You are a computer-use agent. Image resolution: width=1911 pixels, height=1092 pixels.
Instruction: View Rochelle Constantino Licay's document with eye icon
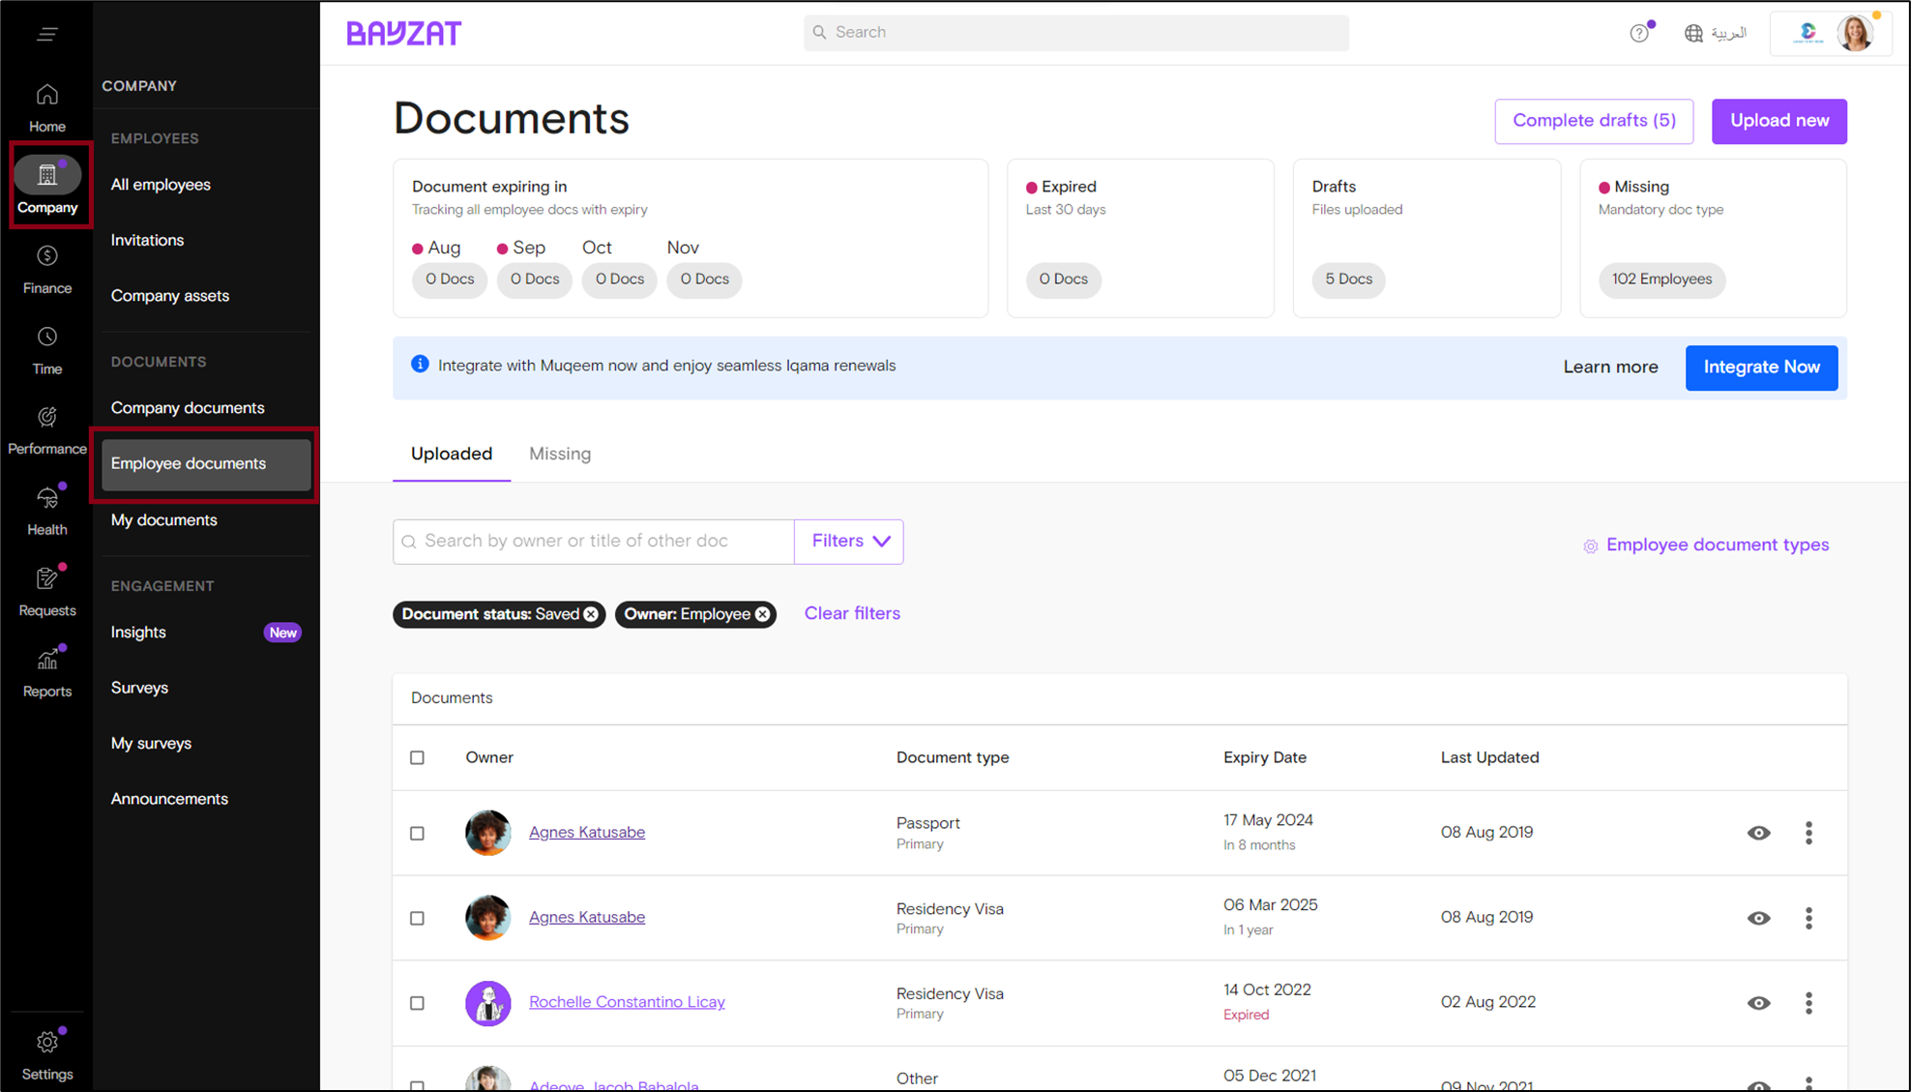(x=1758, y=1003)
